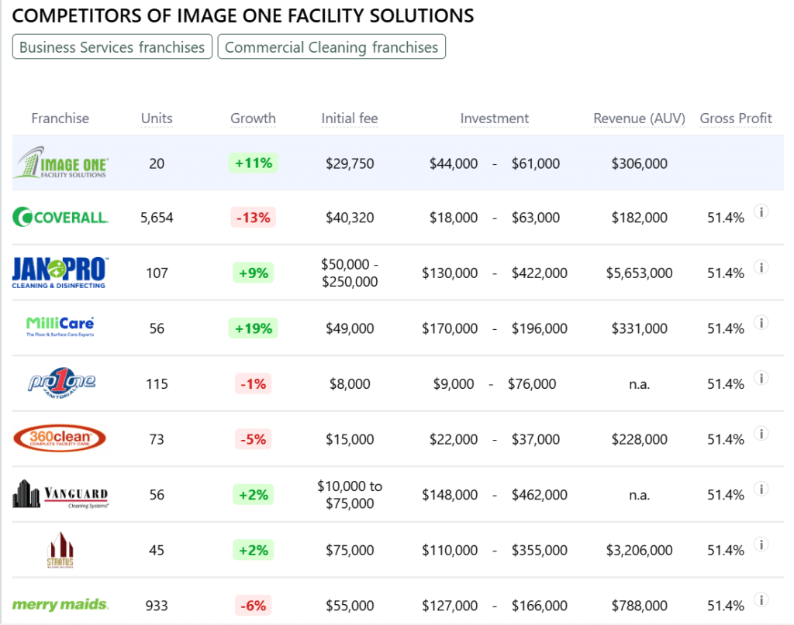Image resolution: width=794 pixels, height=625 pixels.
Task: Select the $331,000 revenue value
Action: click(x=639, y=328)
